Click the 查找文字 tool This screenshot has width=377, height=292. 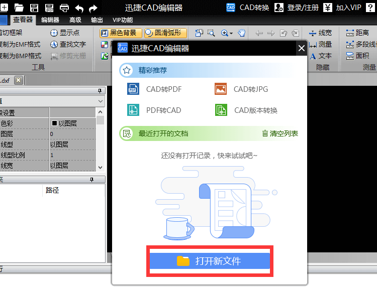pos(68,44)
